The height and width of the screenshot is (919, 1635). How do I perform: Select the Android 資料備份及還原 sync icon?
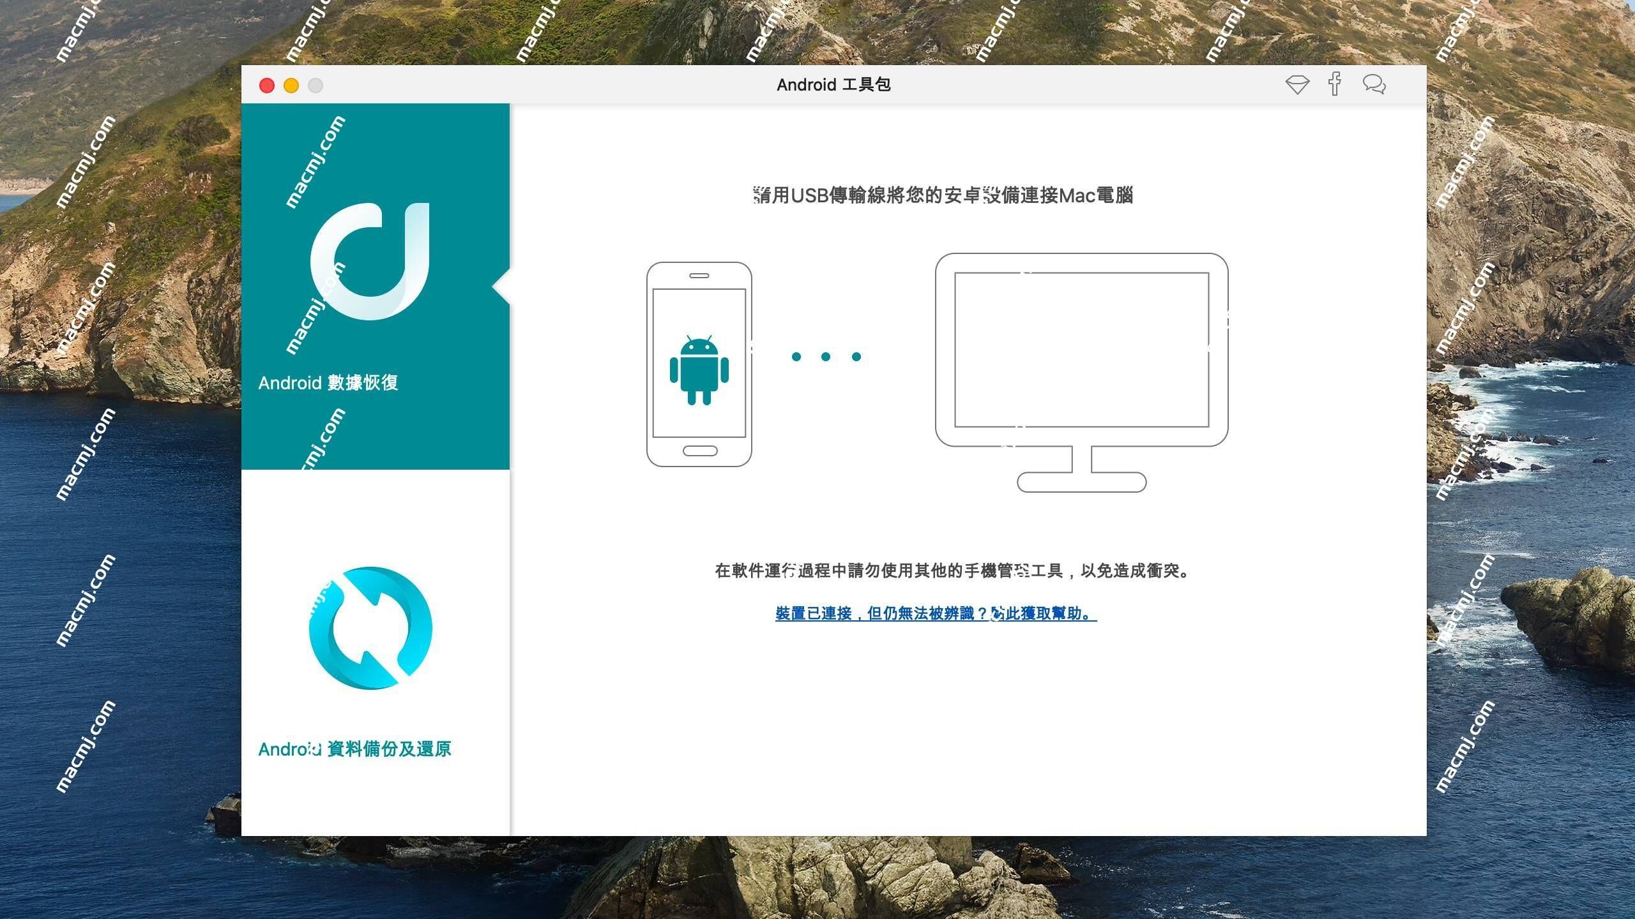tap(370, 628)
